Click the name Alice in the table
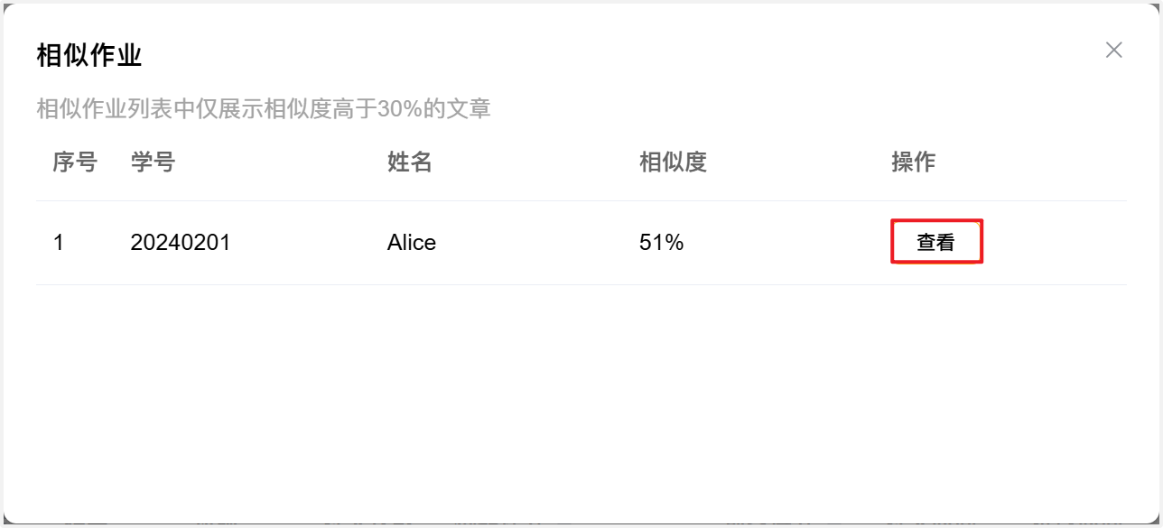 click(412, 243)
